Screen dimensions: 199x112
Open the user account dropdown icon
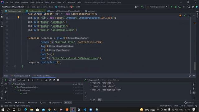[137, 7]
